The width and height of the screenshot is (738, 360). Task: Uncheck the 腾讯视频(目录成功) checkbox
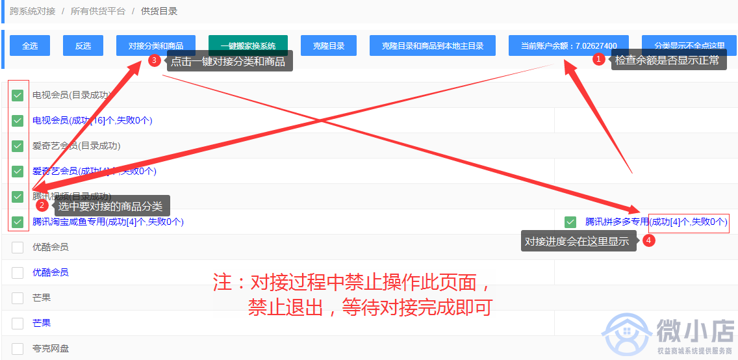pos(18,196)
